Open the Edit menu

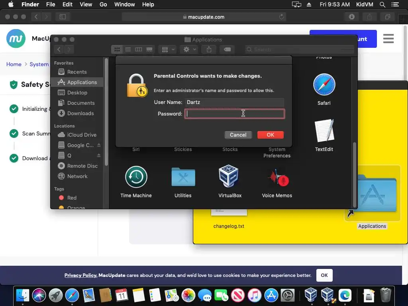click(x=67, y=4)
